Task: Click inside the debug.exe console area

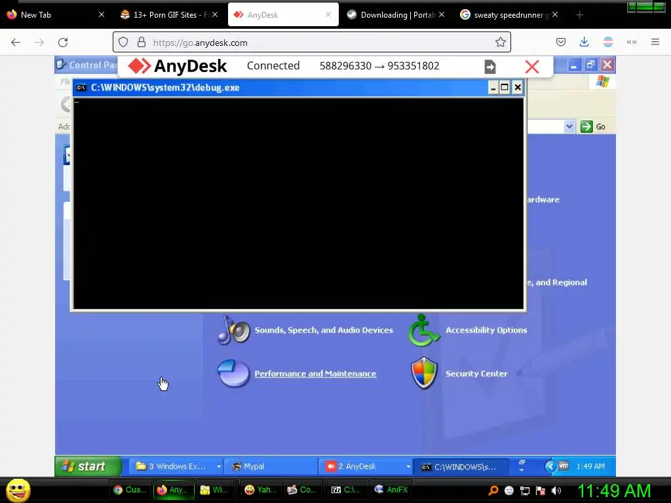Action: 299,203
